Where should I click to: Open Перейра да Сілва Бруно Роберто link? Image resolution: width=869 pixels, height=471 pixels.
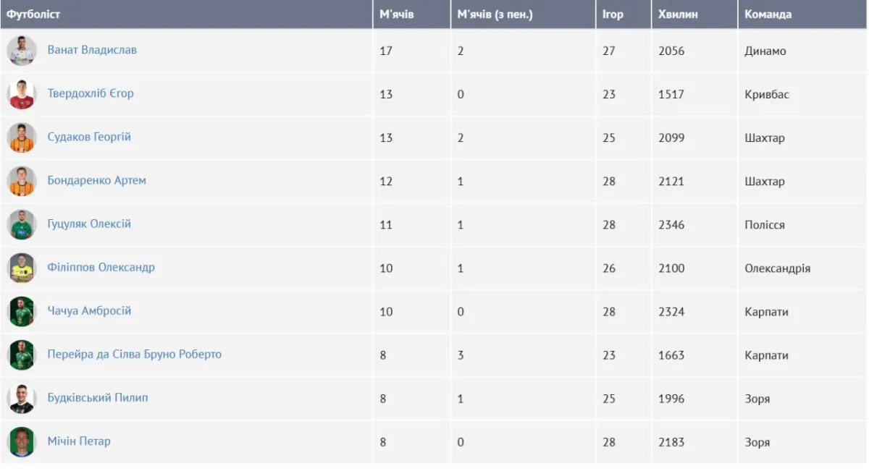[x=135, y=354]
